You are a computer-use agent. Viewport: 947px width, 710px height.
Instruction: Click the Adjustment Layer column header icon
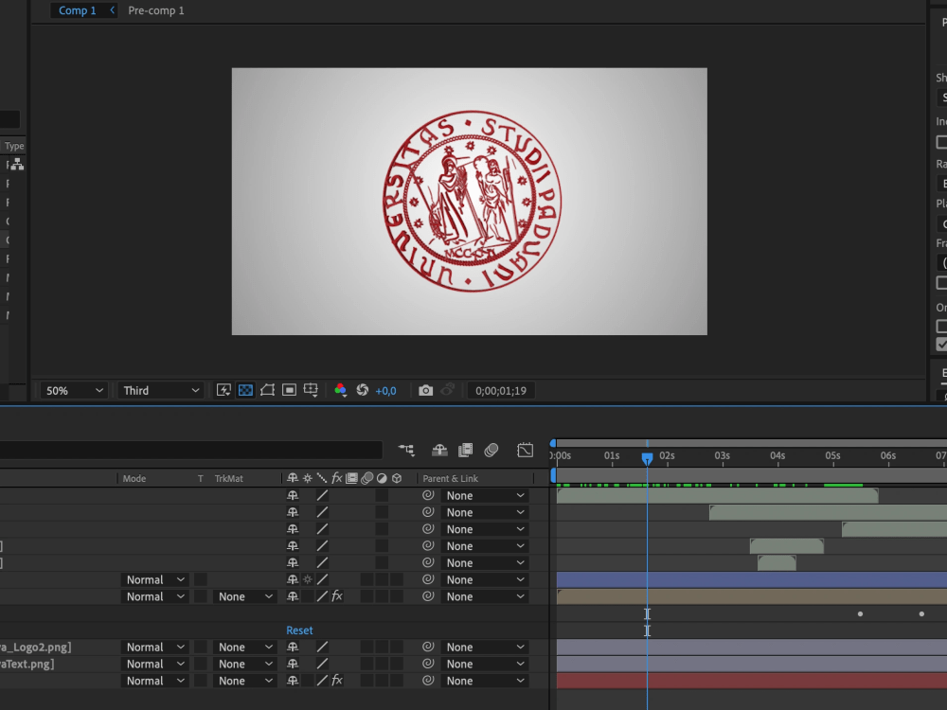382,478
